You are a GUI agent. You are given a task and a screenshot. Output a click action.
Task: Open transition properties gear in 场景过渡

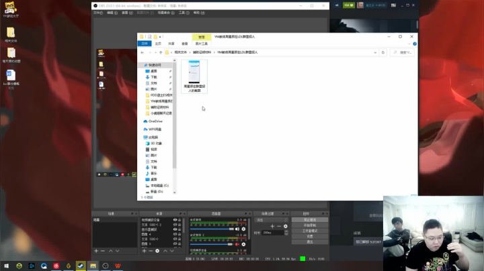pos(286,226)
